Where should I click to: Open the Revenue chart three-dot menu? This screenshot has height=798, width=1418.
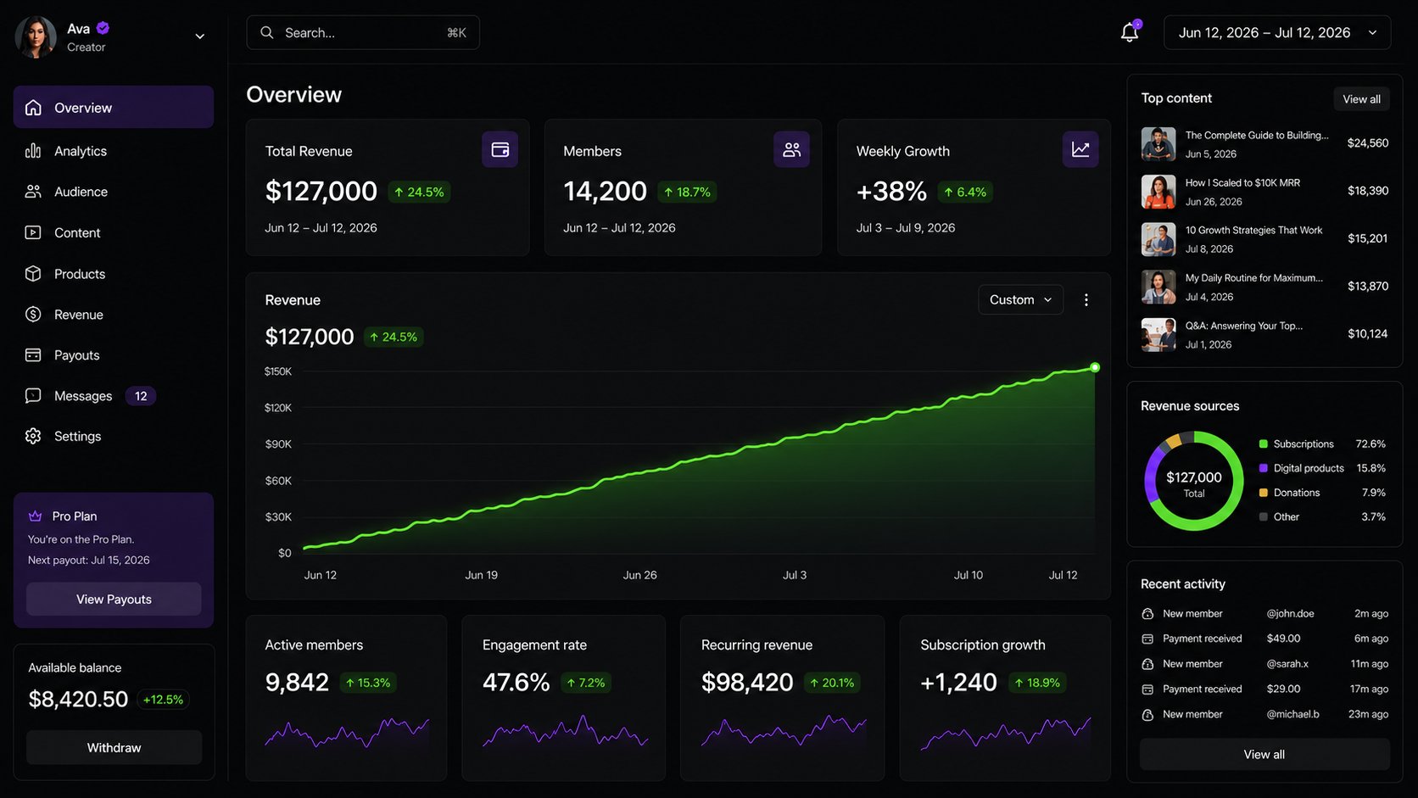click(1086, 300)
